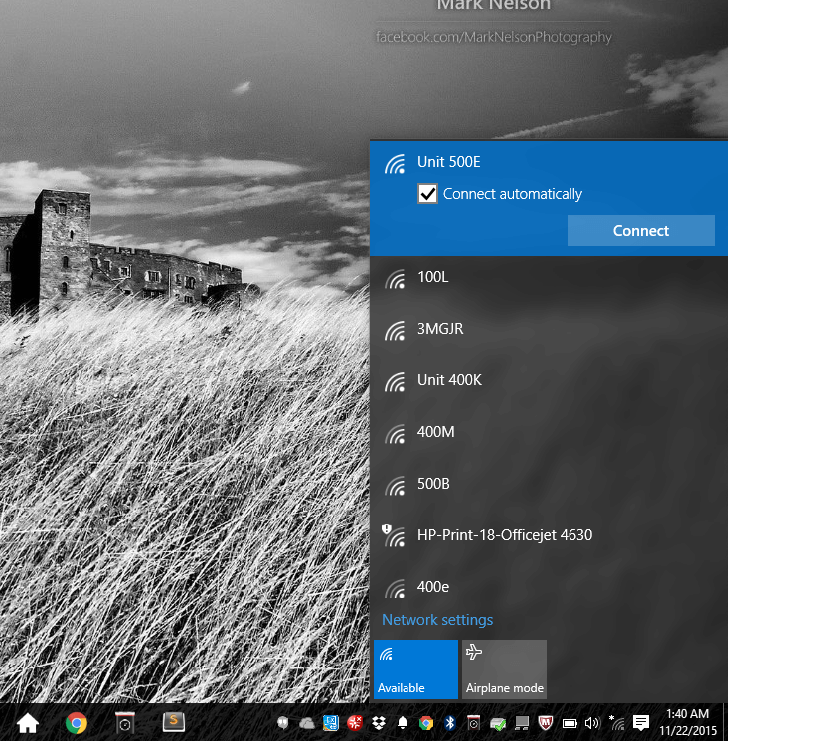Open Network settings link
The height and width of the screenshot is (741, 814).
pyautogui.click(x=437, y=620)
